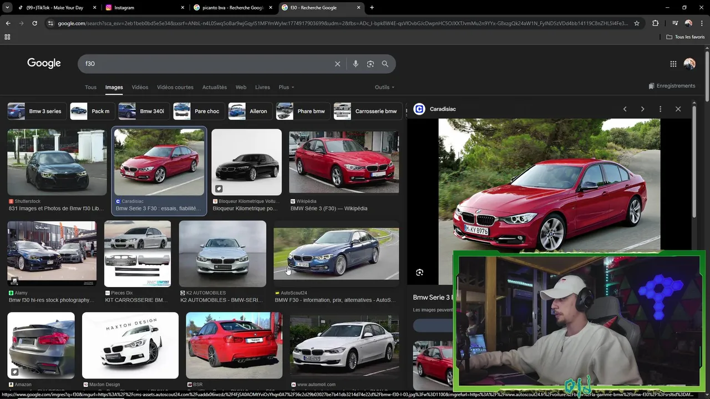The image size is (710, 399).
Task: Select the Livres filter
Action: (x=262, y=87)
